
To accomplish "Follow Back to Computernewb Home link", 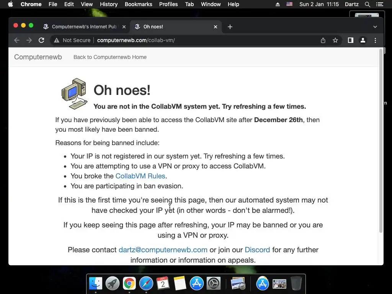I will click(110, 57).
